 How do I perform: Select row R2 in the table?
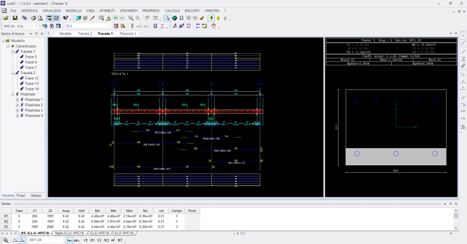click(x=6, y=222)
